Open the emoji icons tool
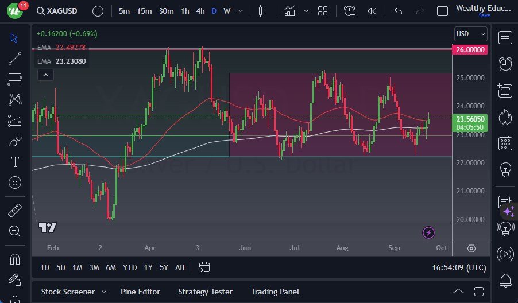This screenshot has height=303, width=518. 15,182
